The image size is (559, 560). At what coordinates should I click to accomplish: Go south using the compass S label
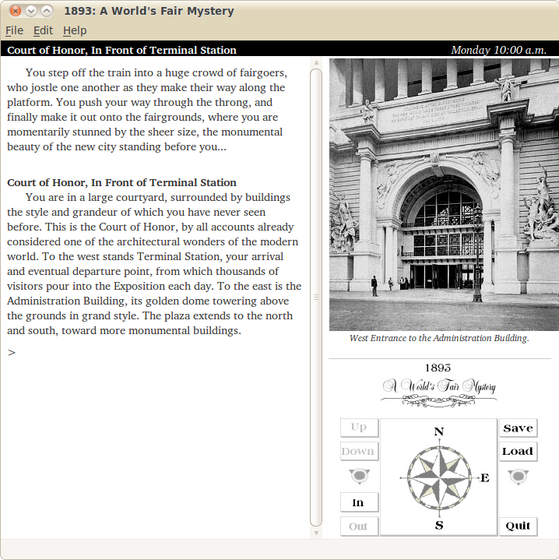439,525
